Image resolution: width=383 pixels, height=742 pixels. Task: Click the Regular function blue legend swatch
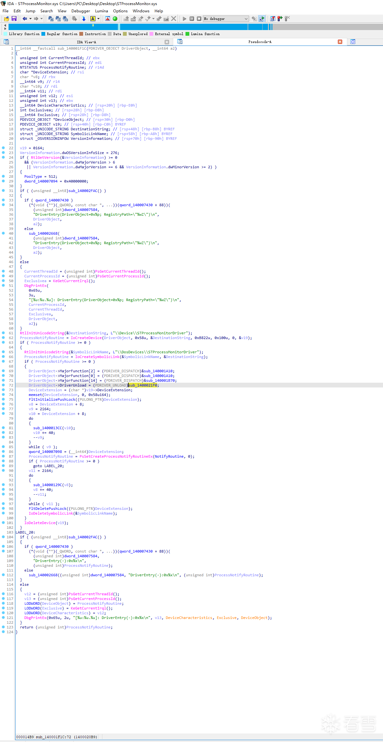[x=44, y=34]
